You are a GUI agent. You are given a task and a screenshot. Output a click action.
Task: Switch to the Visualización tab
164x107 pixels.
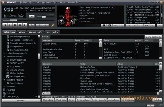tap(35, 32)
